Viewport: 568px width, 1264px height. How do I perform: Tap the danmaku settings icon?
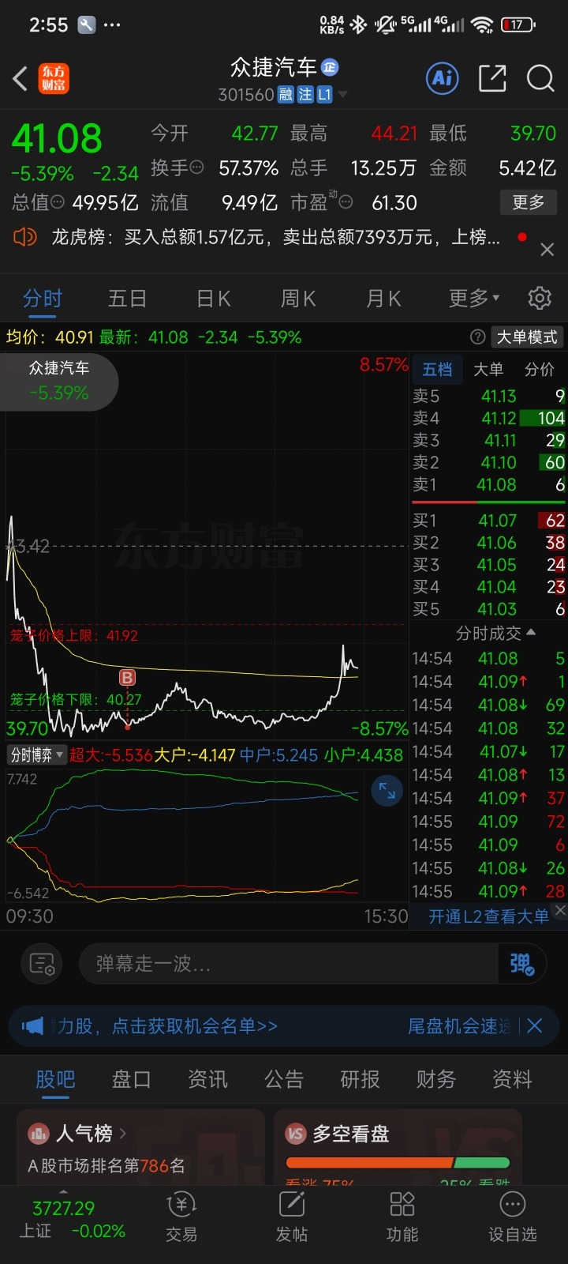[42, 964]
